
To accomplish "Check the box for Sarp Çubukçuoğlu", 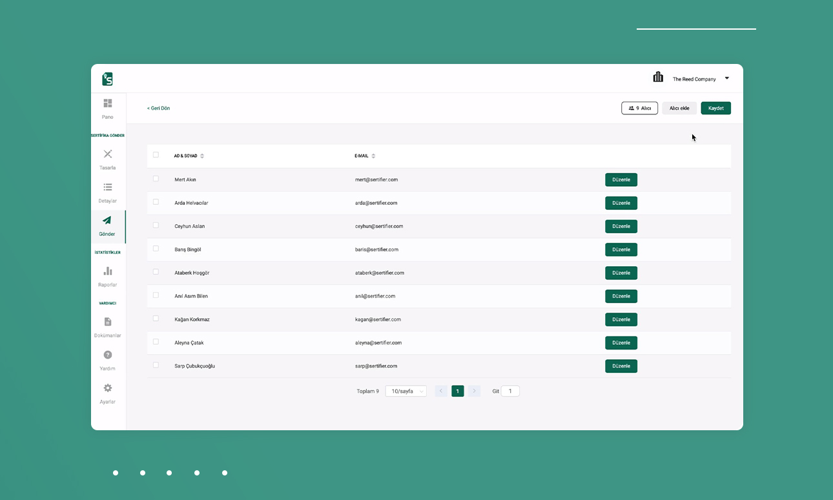I will click(156, 365).
